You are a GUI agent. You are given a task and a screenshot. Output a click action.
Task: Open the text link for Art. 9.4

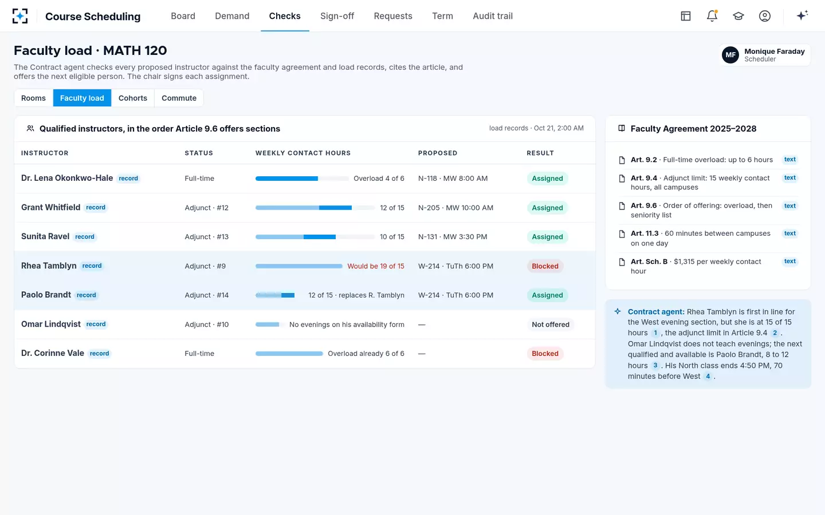[x=790, y=178]
